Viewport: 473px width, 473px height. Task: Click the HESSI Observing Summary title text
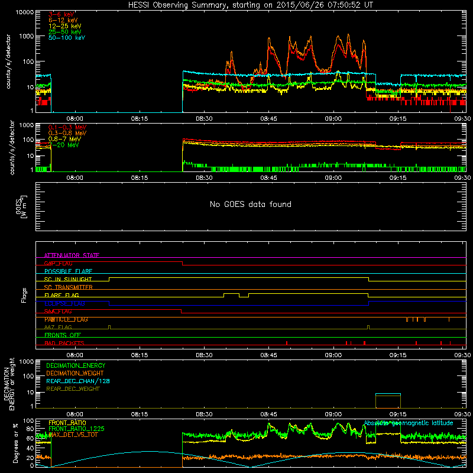click(250, 5)
